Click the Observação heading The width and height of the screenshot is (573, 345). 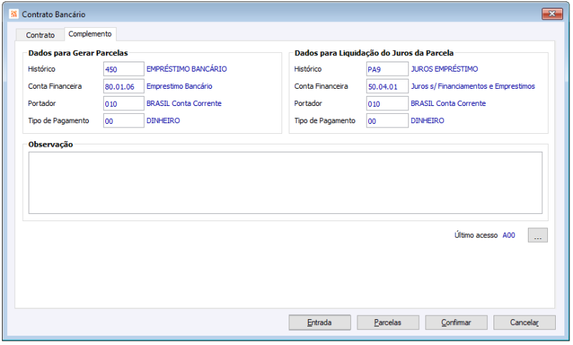tap(50, 145)
